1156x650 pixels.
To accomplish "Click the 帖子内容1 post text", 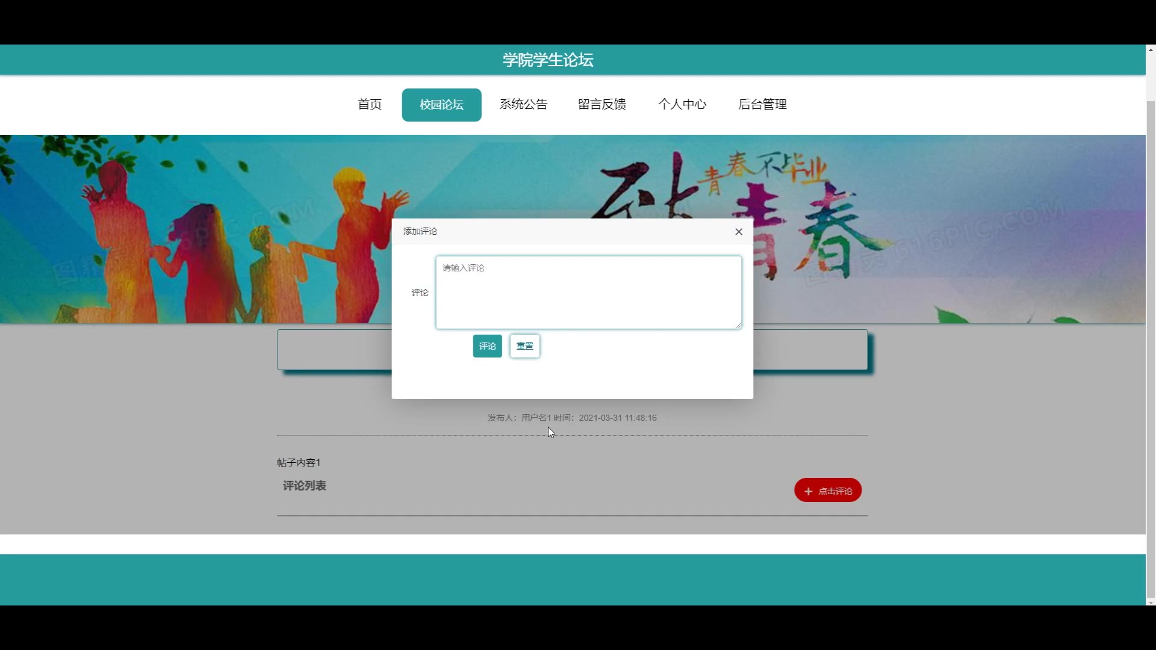I will tap(299, 463).
